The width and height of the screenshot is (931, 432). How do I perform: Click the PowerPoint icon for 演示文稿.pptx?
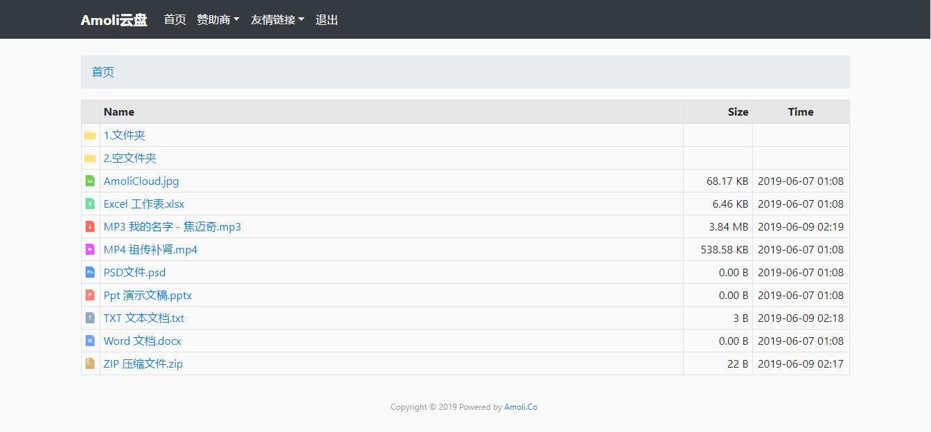coord(90,295)
